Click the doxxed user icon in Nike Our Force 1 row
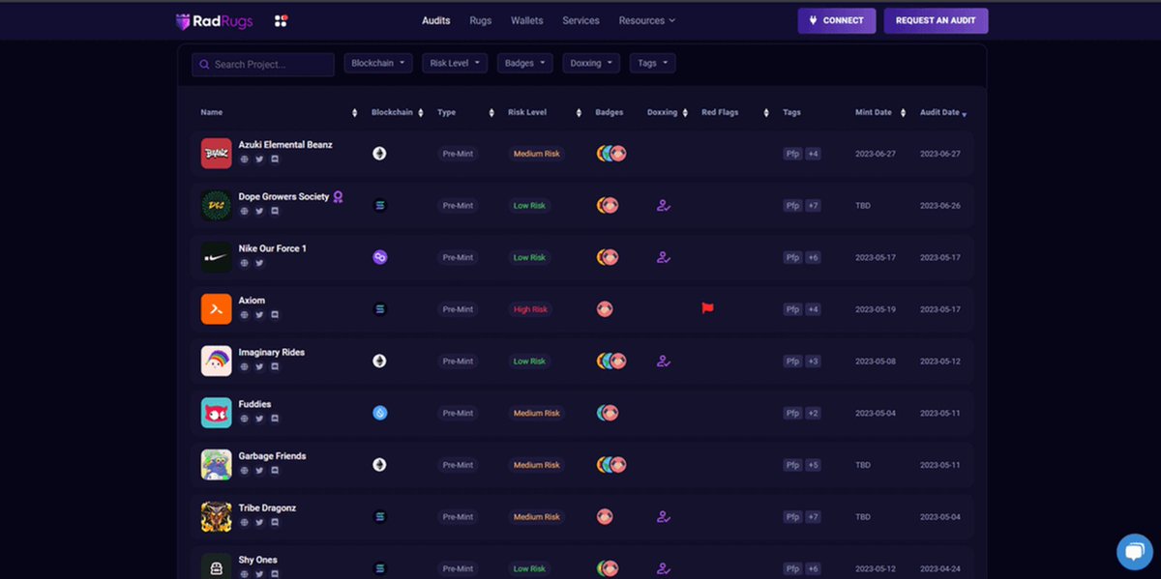This screenshot has height=579, width=1161. point(663,257)
